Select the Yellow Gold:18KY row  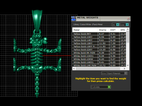99,43
